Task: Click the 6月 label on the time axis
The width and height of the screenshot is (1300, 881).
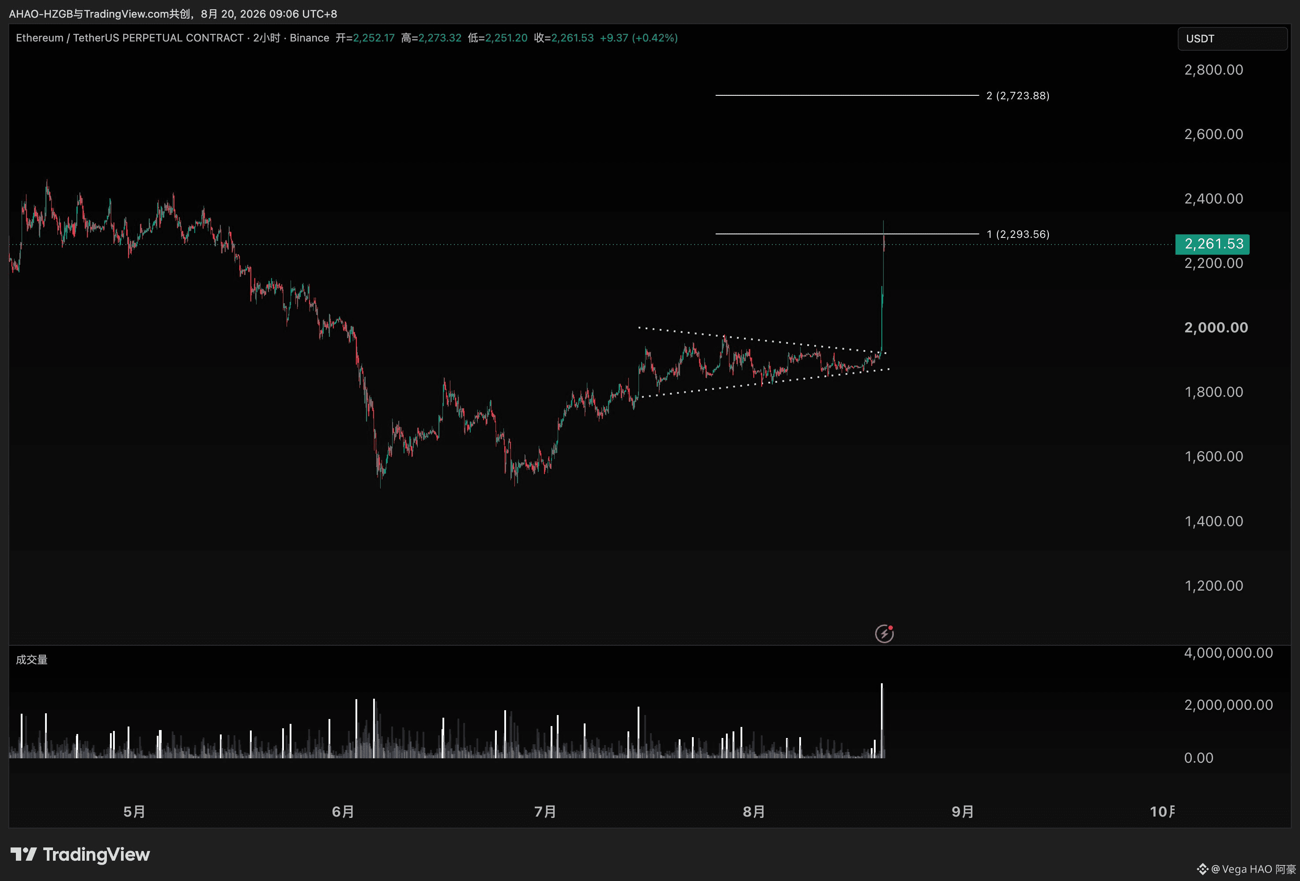Action: pos(343,812)
